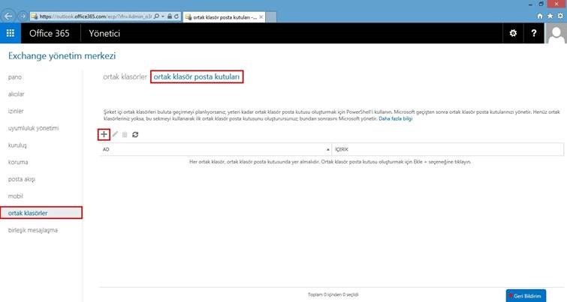Viewport: 567px width, 302px height.
Task: Reload the page from the address bar
Action: [176, 16]
